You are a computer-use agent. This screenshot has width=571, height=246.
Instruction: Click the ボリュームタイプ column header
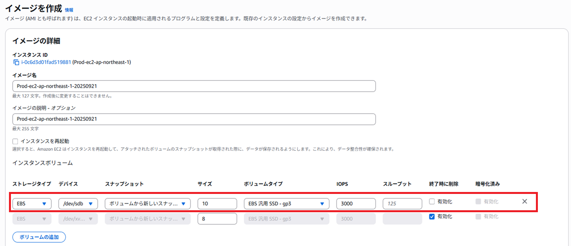point(263,184)
